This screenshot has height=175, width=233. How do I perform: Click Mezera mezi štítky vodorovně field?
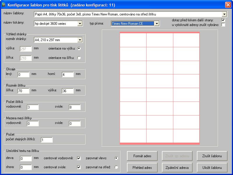33,123
